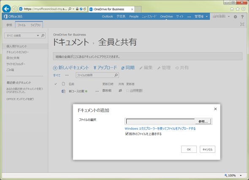Switch to the ファイル ribbon tab
This screenshot has width=249, height=180.
[x=22, y=25]
